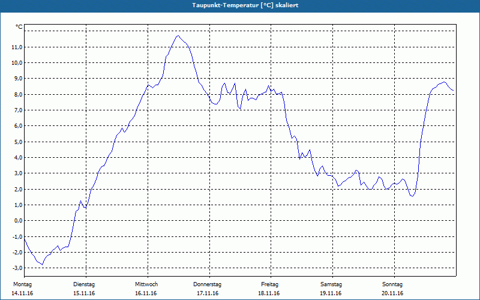Viewport: 480px width, 300px height.
Task: Click the Samstag day label
Action: (331, 284)
